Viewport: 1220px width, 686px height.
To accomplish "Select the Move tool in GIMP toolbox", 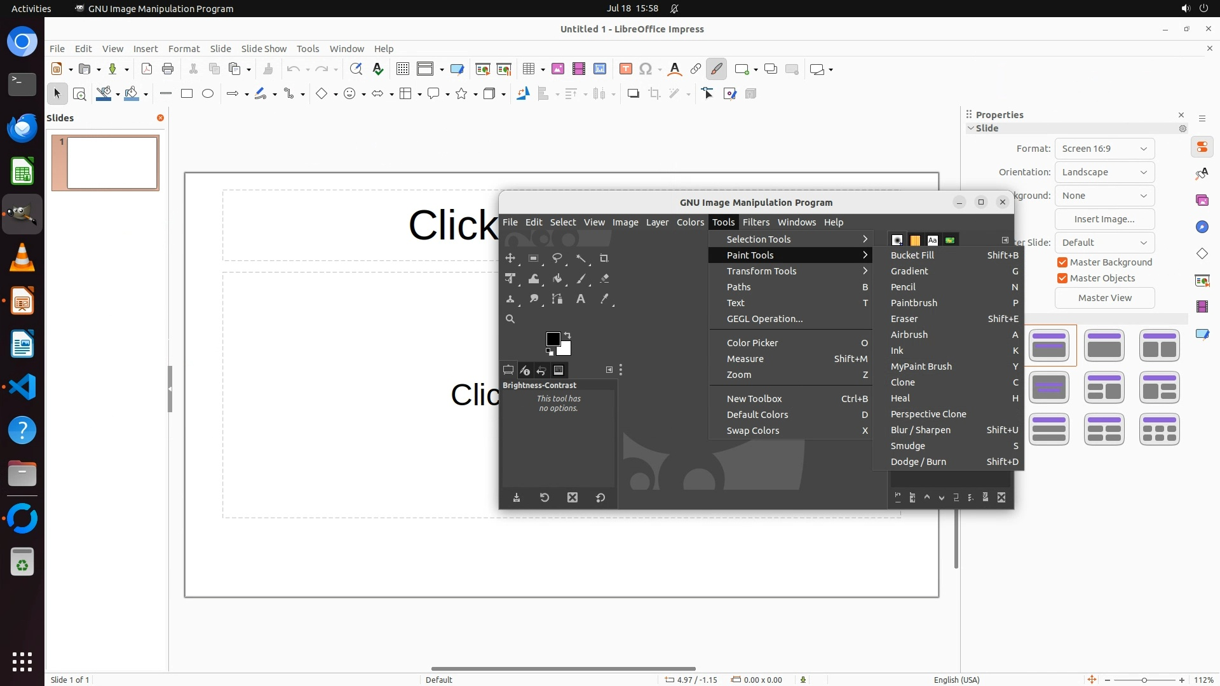I will coord(510,258).
